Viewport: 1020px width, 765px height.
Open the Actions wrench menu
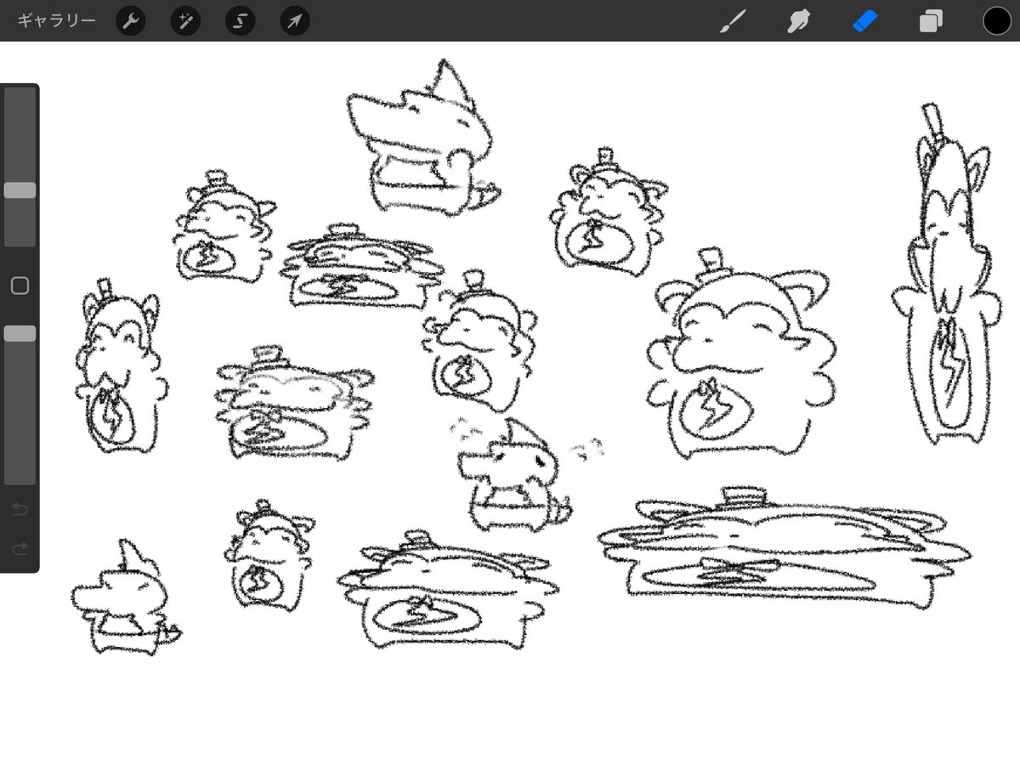click(130, 20)
